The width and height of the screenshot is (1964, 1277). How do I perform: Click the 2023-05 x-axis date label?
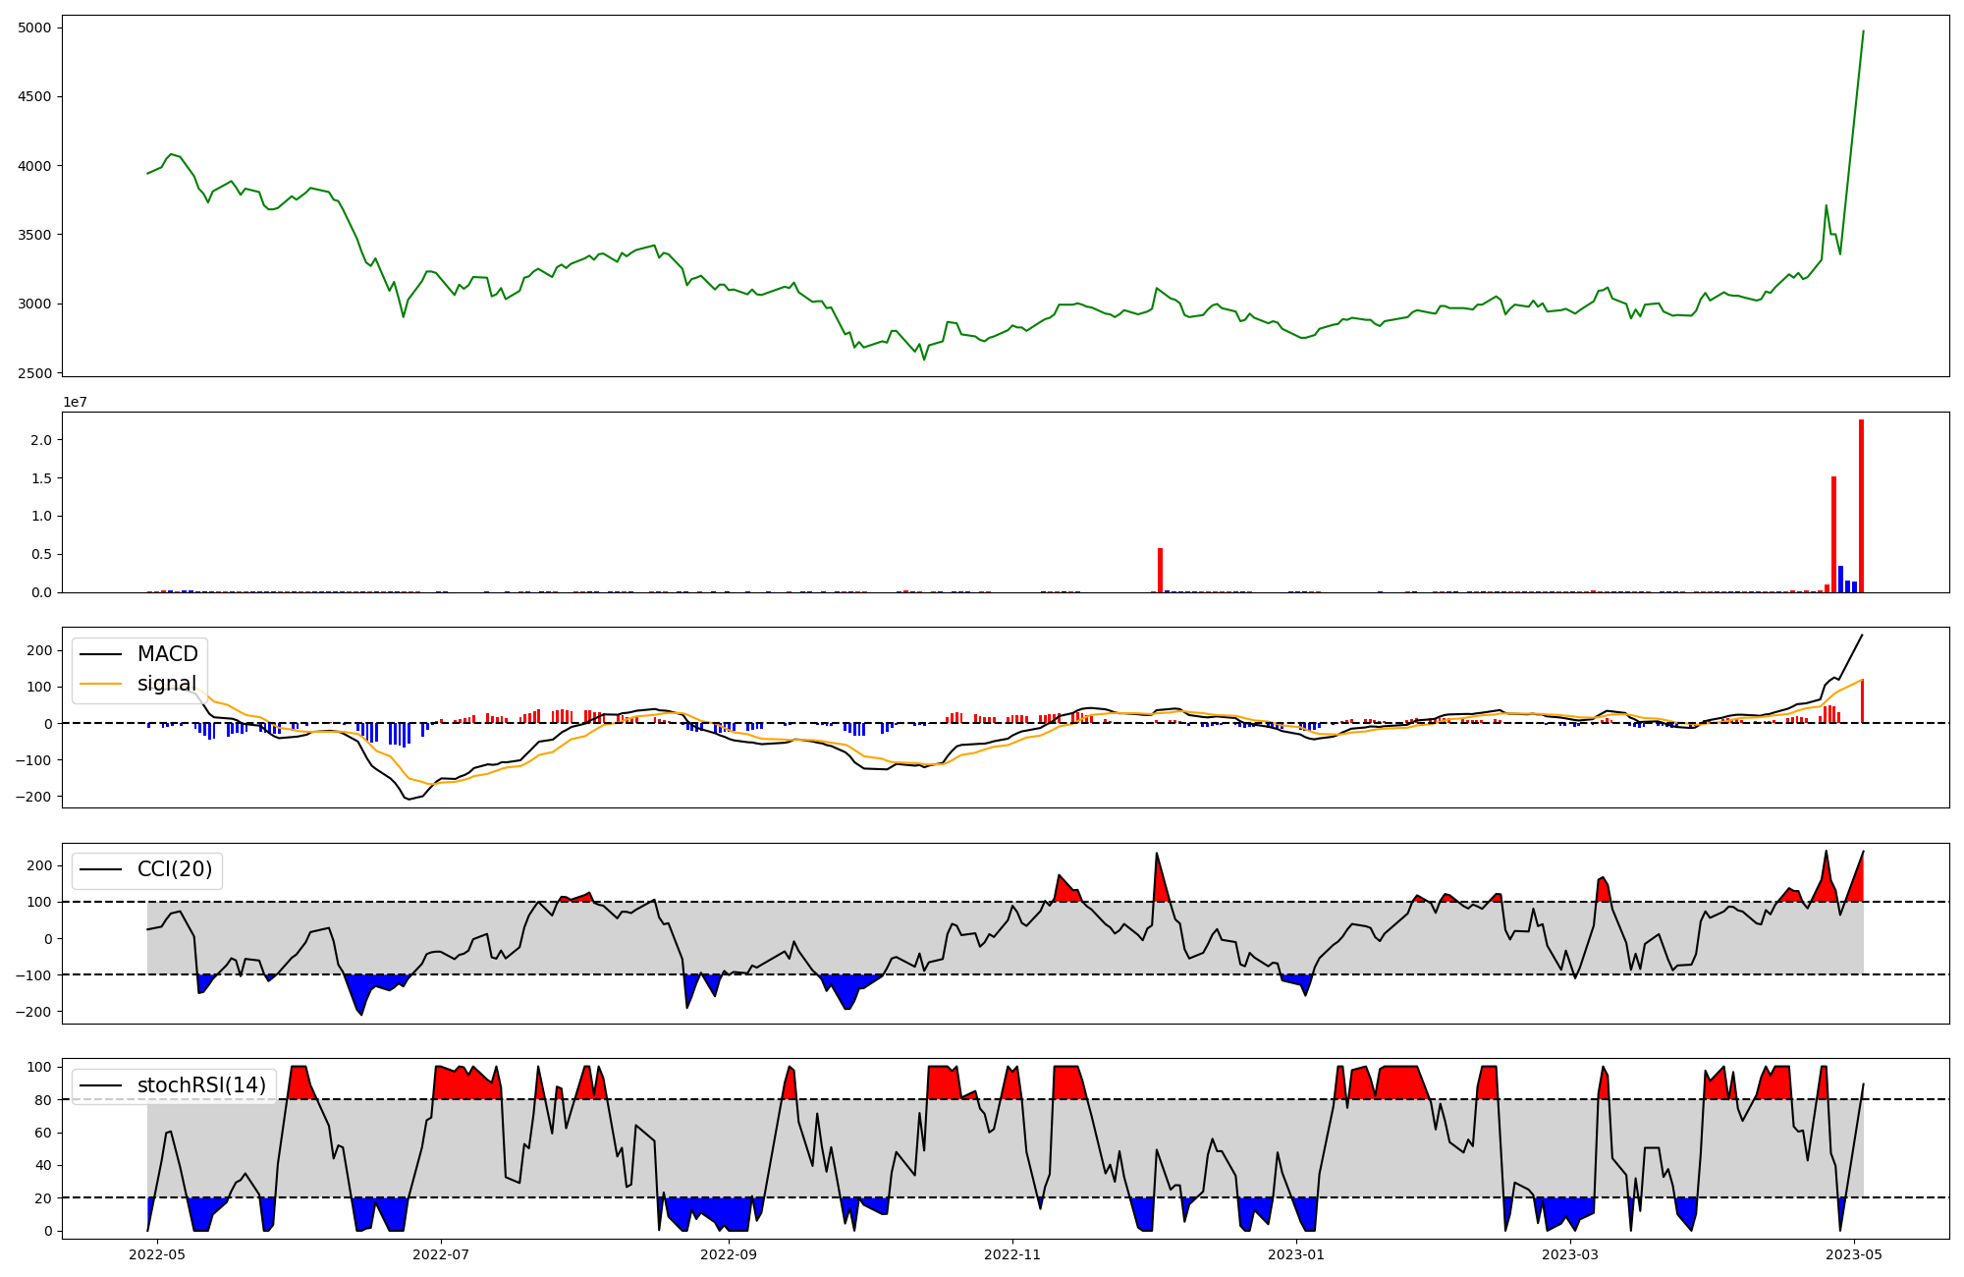click(1854, 1254)
